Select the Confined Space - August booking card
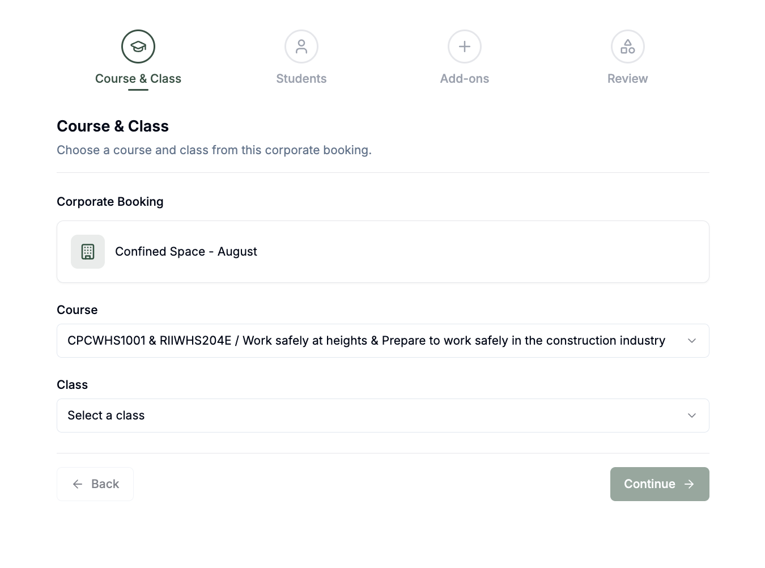 tap(383, 252)
